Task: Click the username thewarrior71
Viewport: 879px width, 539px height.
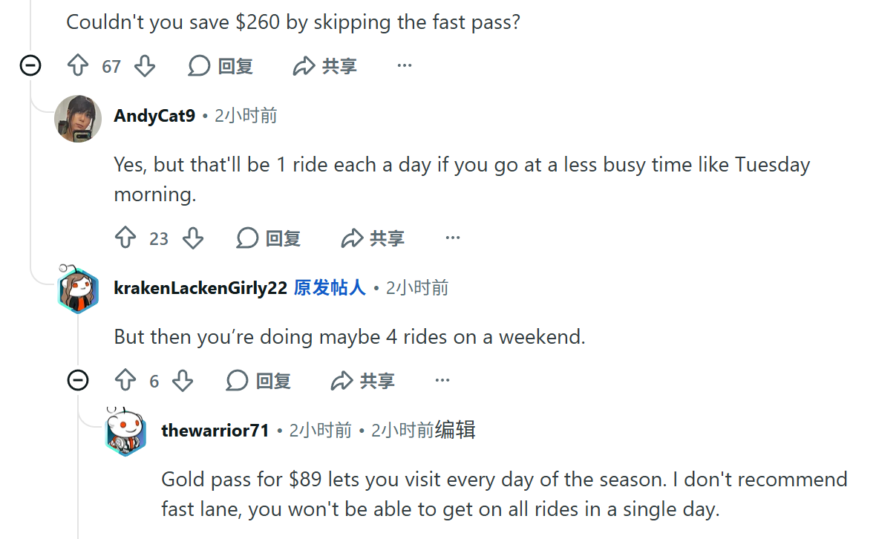Action: 215,430
